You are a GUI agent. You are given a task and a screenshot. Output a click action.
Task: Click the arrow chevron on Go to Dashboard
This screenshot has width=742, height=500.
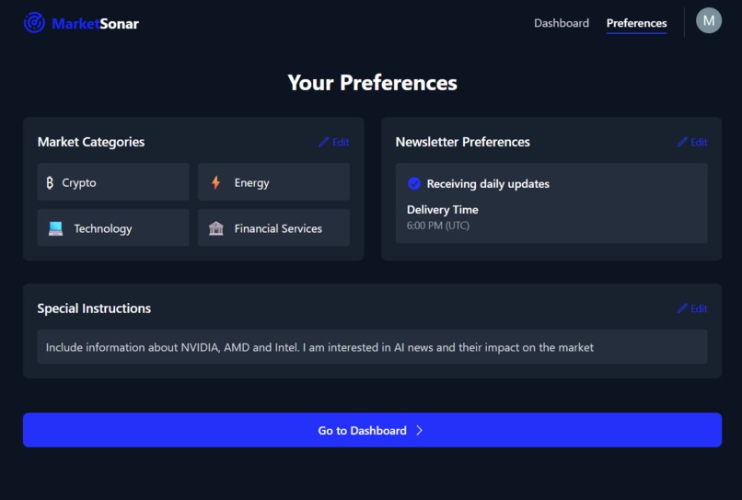[419, 430]
